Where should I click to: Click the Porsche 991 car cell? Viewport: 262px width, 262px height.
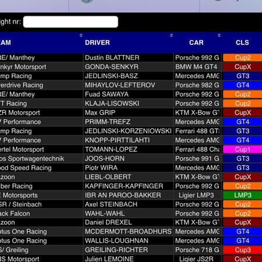[197, 158]
